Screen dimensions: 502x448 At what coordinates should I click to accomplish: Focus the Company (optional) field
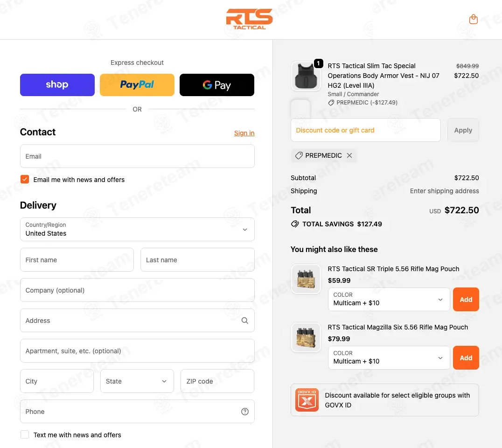(137, 290)
